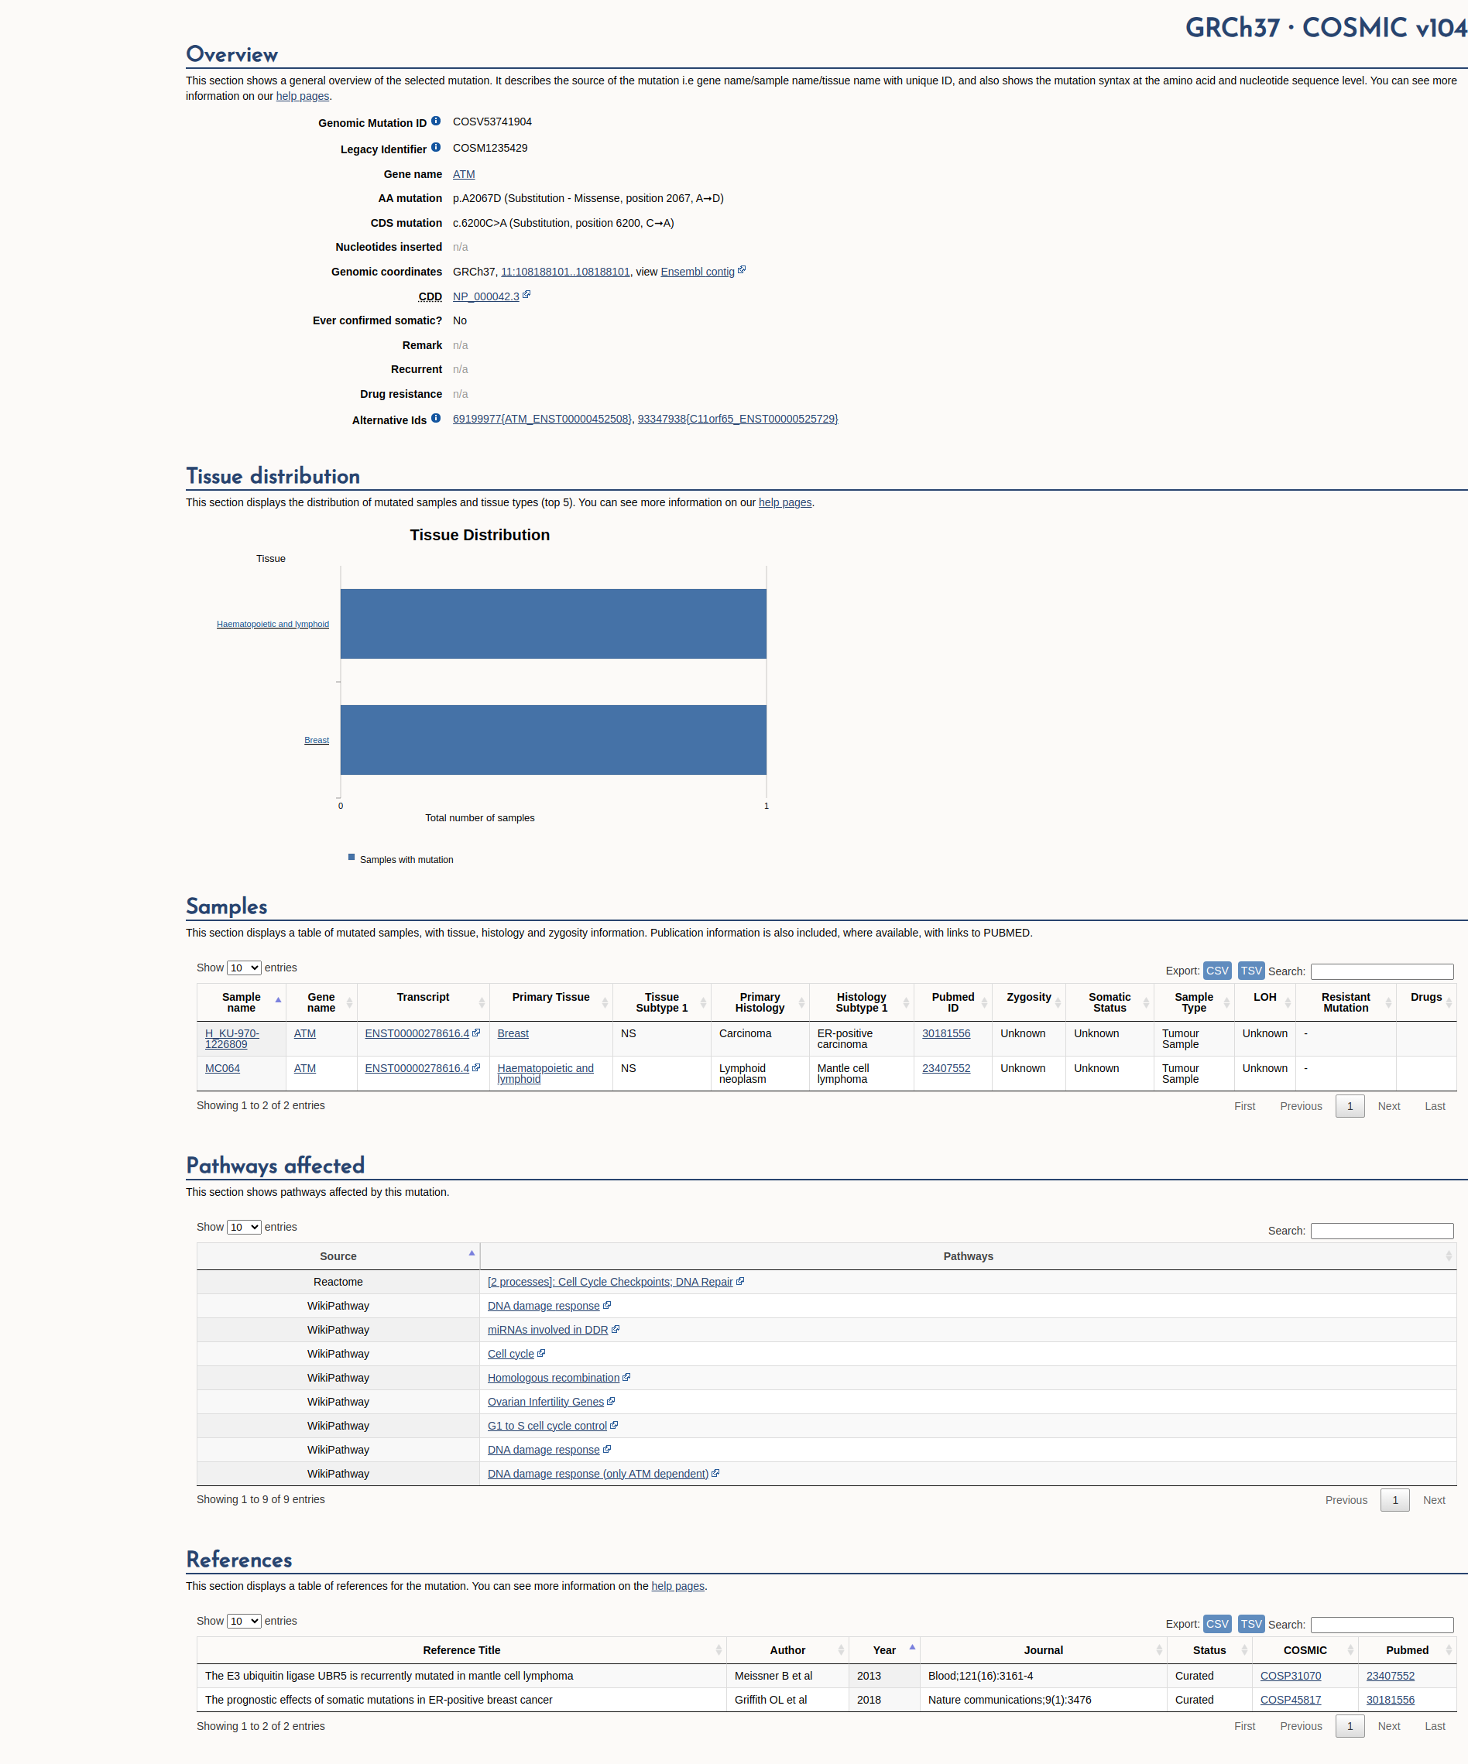Open Reactome Cell Cycle Checkpoints pathway link
1468x1764 pixels.
tap(610, 1282)
